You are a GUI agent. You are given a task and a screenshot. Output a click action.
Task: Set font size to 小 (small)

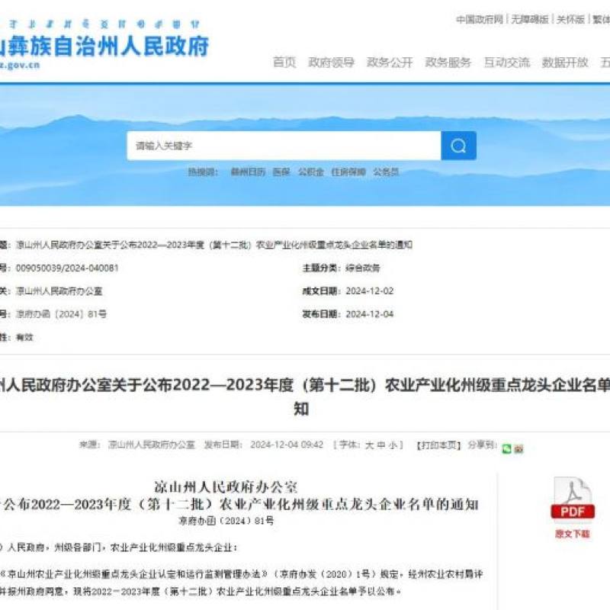click(393, 445)
